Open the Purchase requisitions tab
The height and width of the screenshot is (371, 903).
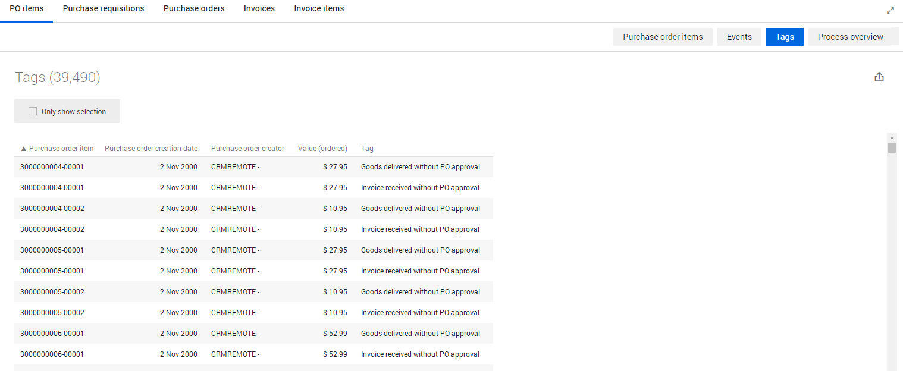coord(104,9)
